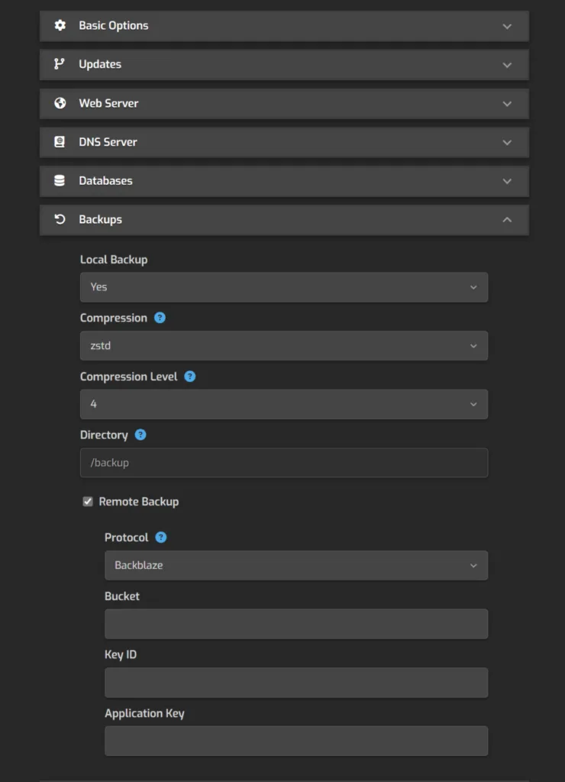Click the Protocol label text
The image size is (565, 782).
[126, 538]
